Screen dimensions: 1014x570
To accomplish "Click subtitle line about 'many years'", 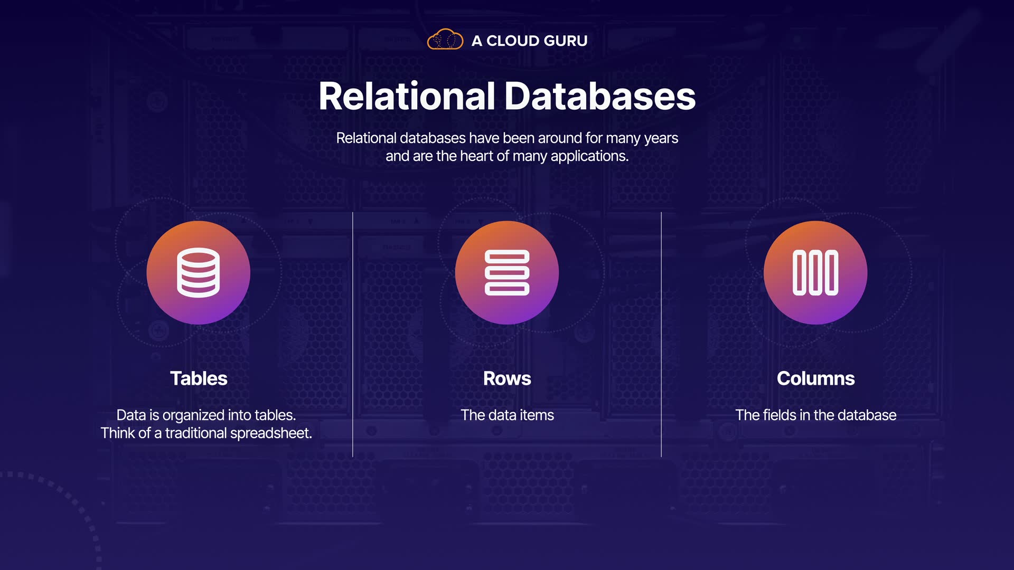I will click(x=507, y=138).
